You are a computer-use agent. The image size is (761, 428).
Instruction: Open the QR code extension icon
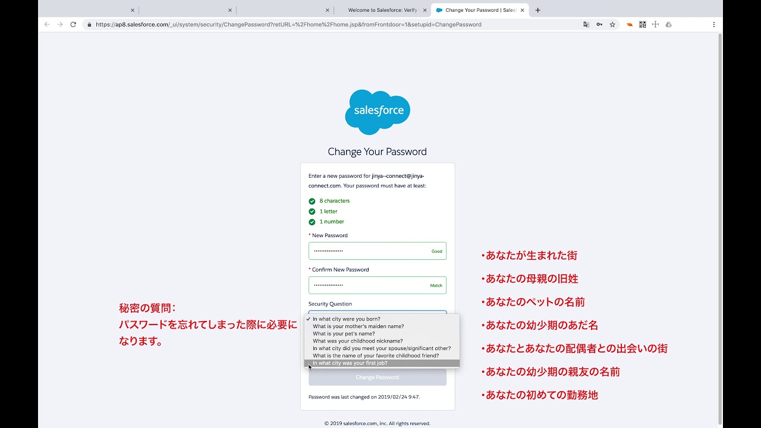click(643, 24)
